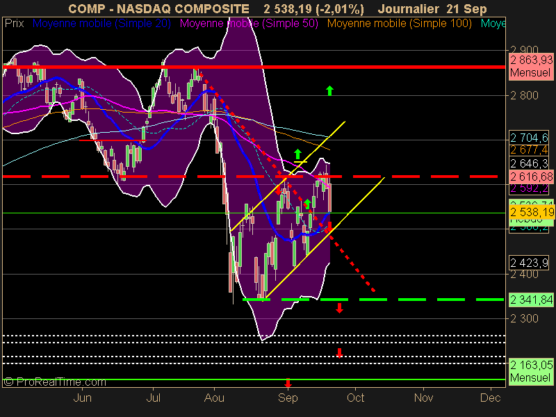Click the 'Oct' month on time axis
Image resolution: width=556 pixels, height=417 pixels.
pos(355,398)
